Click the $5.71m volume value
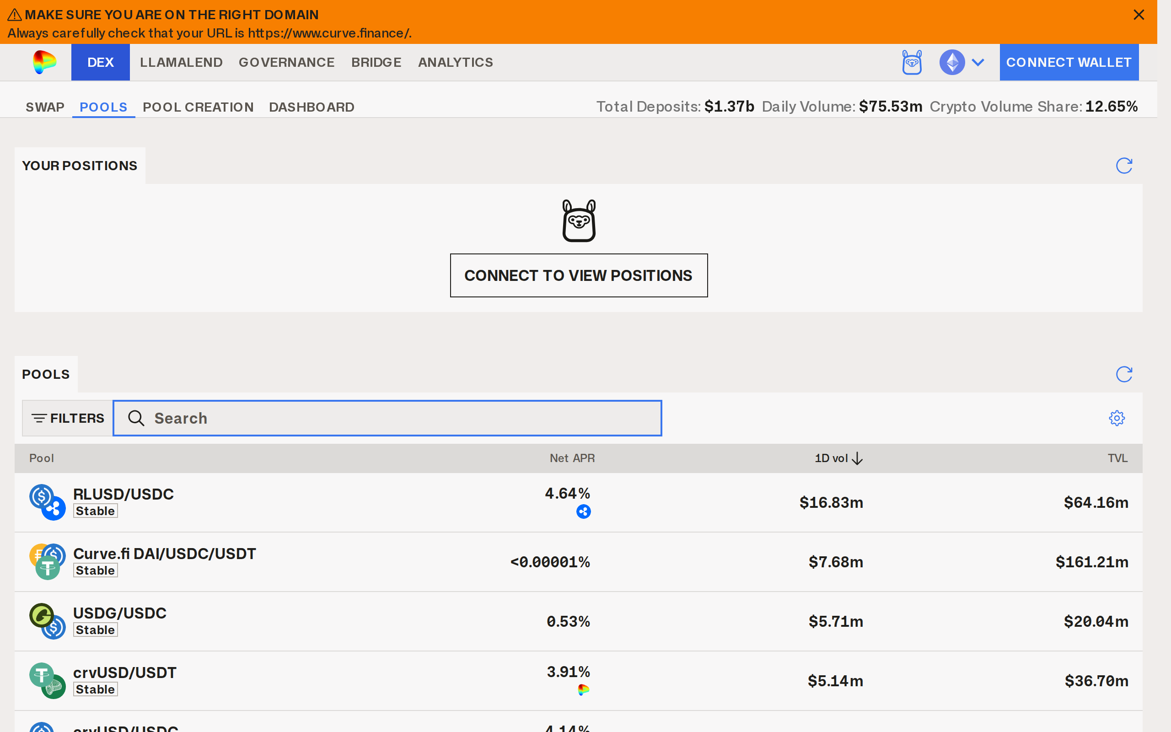Screen dimensions: 1171x732 836,622
